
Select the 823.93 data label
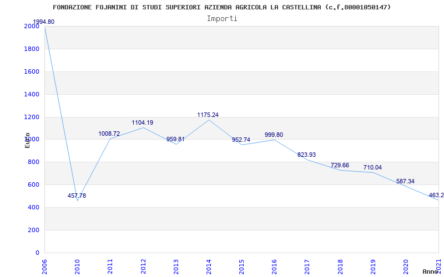[307, 155]
